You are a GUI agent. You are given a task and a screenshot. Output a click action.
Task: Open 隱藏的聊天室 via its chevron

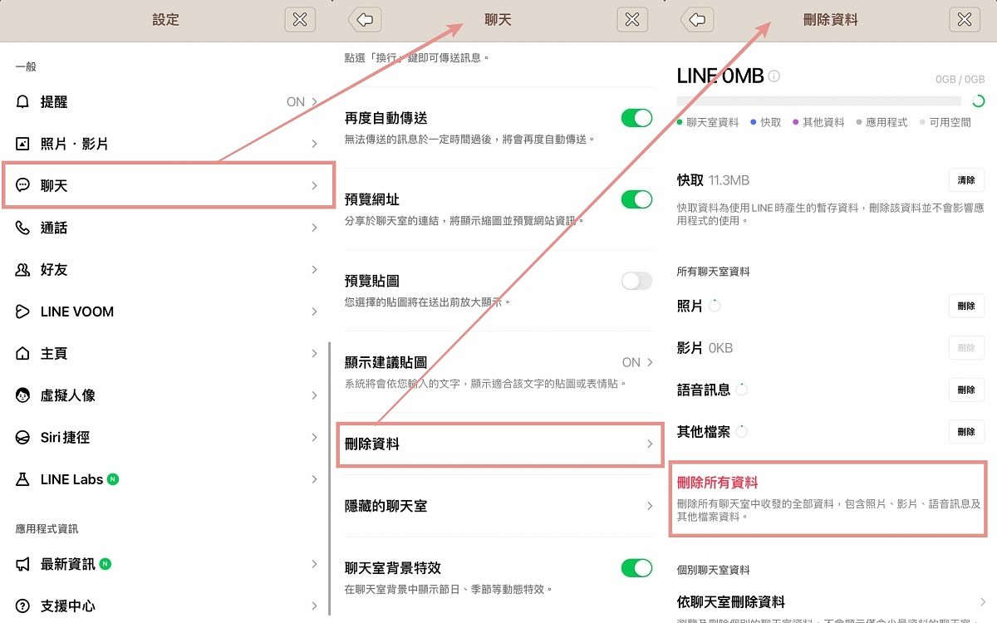click(x=650, y=506)
